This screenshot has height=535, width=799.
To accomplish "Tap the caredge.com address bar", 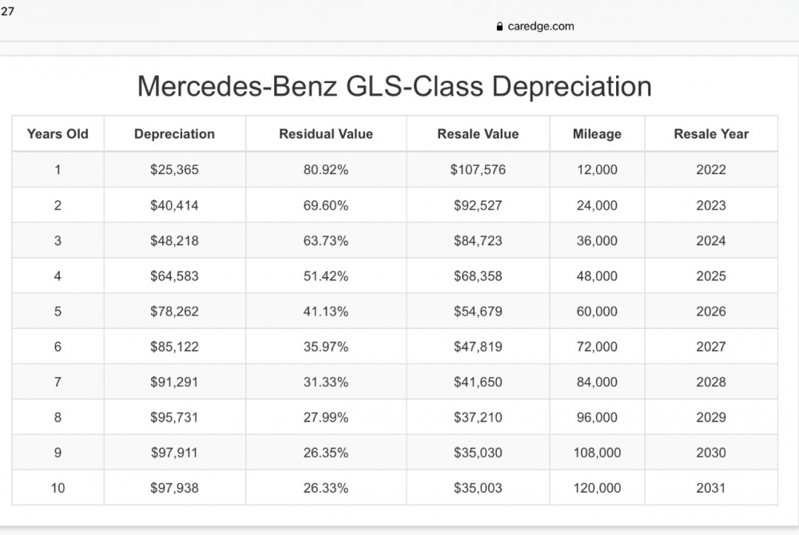I will pyautogui.click(x=540, y=26).
